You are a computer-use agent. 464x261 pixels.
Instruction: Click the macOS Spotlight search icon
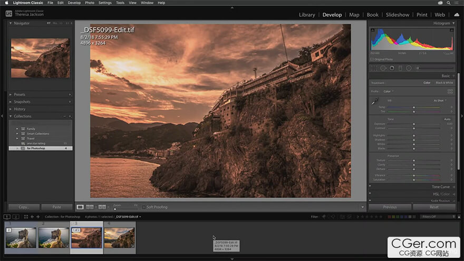(x=448, y=3)
